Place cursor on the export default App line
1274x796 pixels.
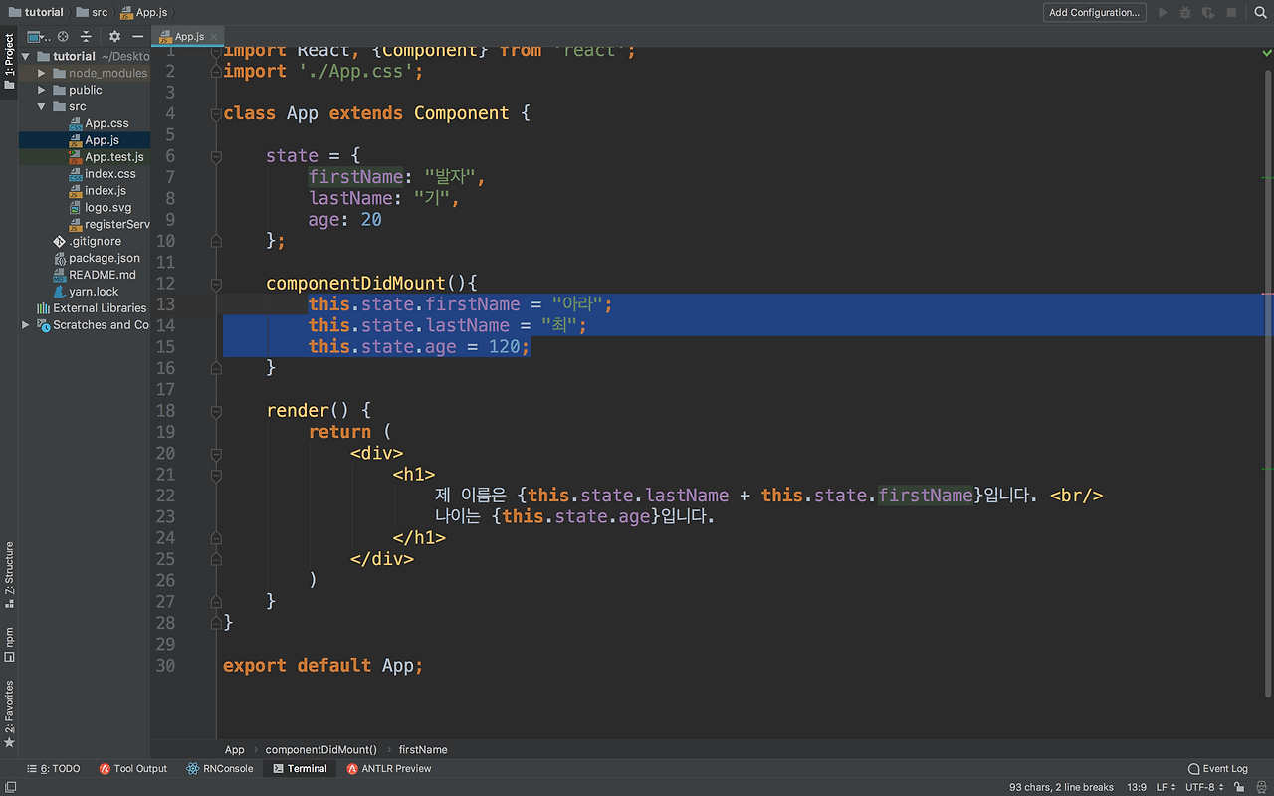click(x=322, y=666)
